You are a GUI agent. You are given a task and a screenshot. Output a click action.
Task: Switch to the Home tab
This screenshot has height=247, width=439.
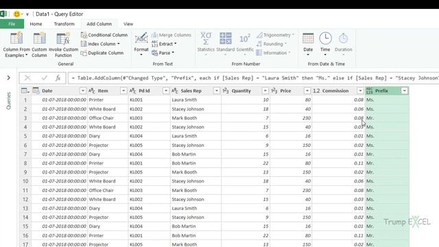point(36,24)
